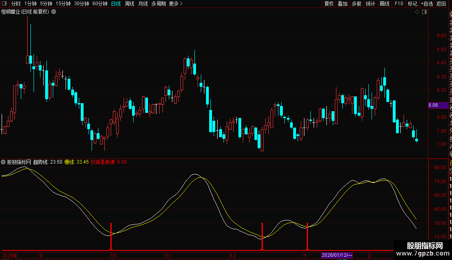
Task: Click the 7.80 price axis label
Action: tap(442, 144)
